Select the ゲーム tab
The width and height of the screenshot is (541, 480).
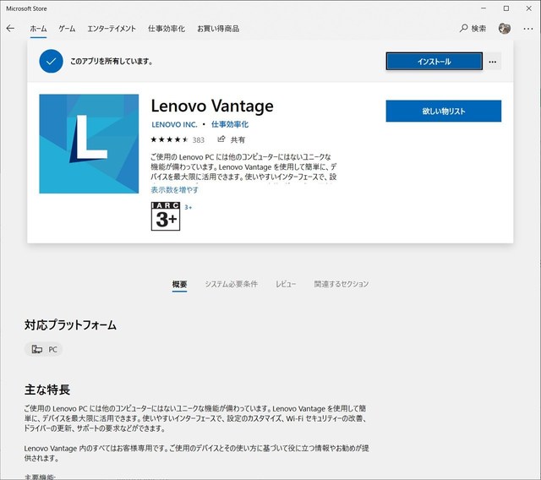click(x=67, y=29)
